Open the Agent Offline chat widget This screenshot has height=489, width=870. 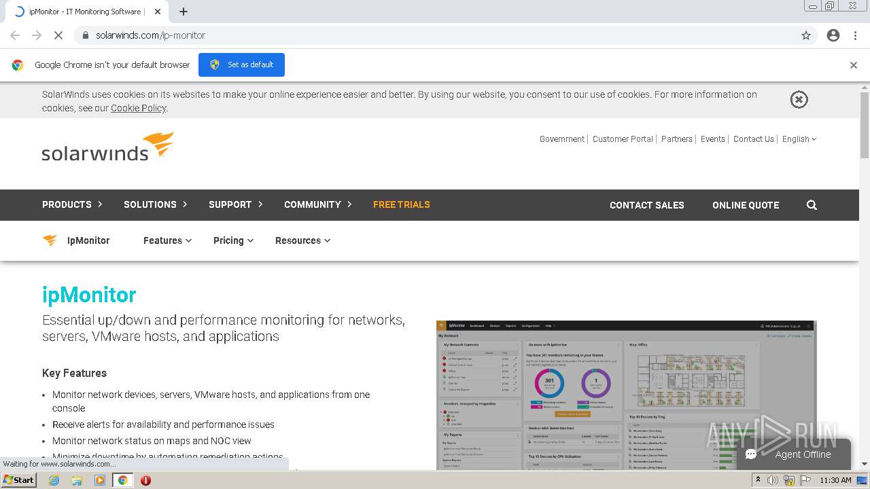point(794,454)
